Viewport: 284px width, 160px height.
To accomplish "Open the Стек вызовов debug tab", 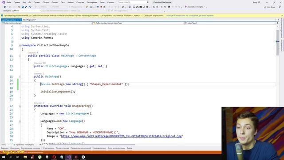I will (49, 148).
